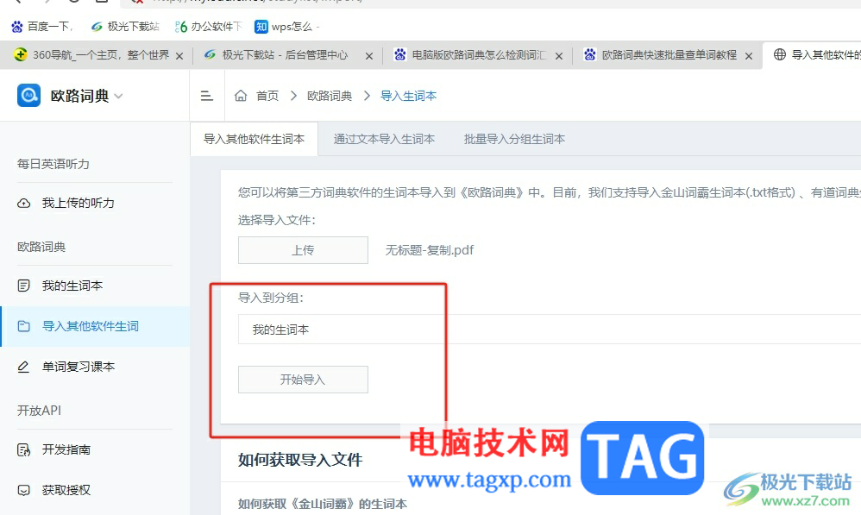Switch to 通过文本导入生词本 tab
Viewport: 861px width, 515px height.
(384, 140)
